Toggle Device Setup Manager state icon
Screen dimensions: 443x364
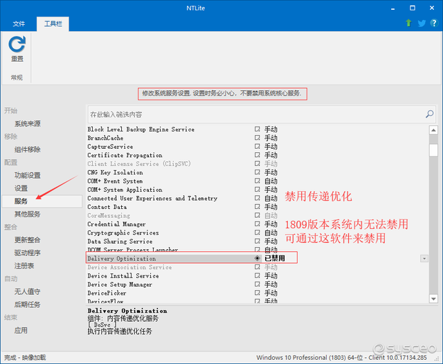click(x=257, y=284)
